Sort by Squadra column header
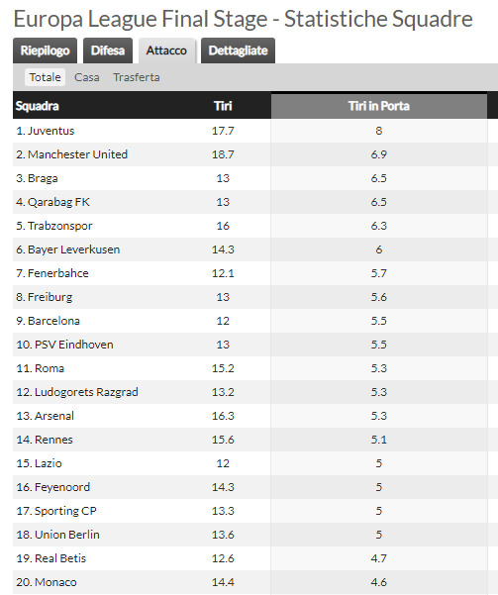The image size is (498, 595). tap(38, 106)
